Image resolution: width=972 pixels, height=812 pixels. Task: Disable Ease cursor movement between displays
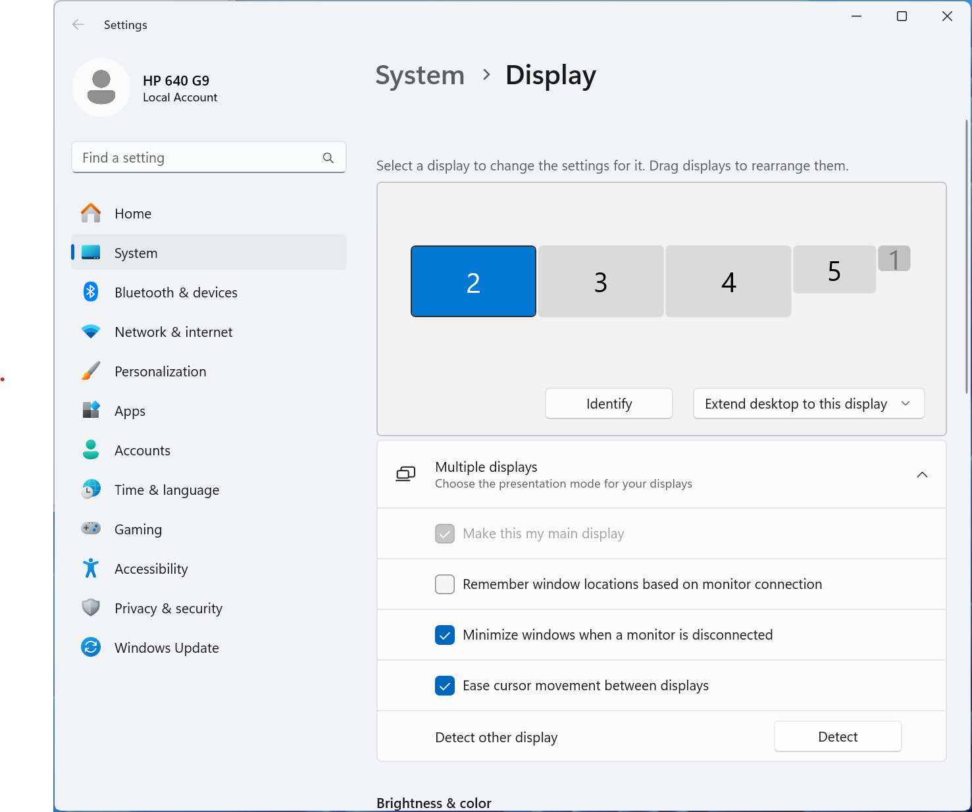[x=445, y=686]
